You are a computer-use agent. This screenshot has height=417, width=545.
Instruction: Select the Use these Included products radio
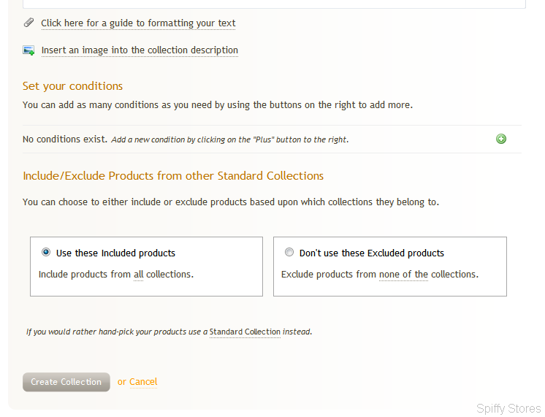46,252
